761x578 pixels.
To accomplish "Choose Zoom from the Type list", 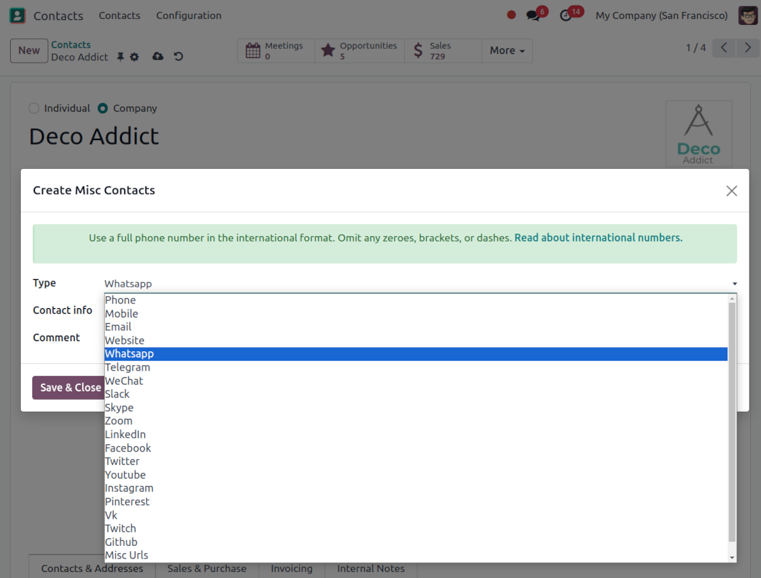I will [x=416, y=421].
